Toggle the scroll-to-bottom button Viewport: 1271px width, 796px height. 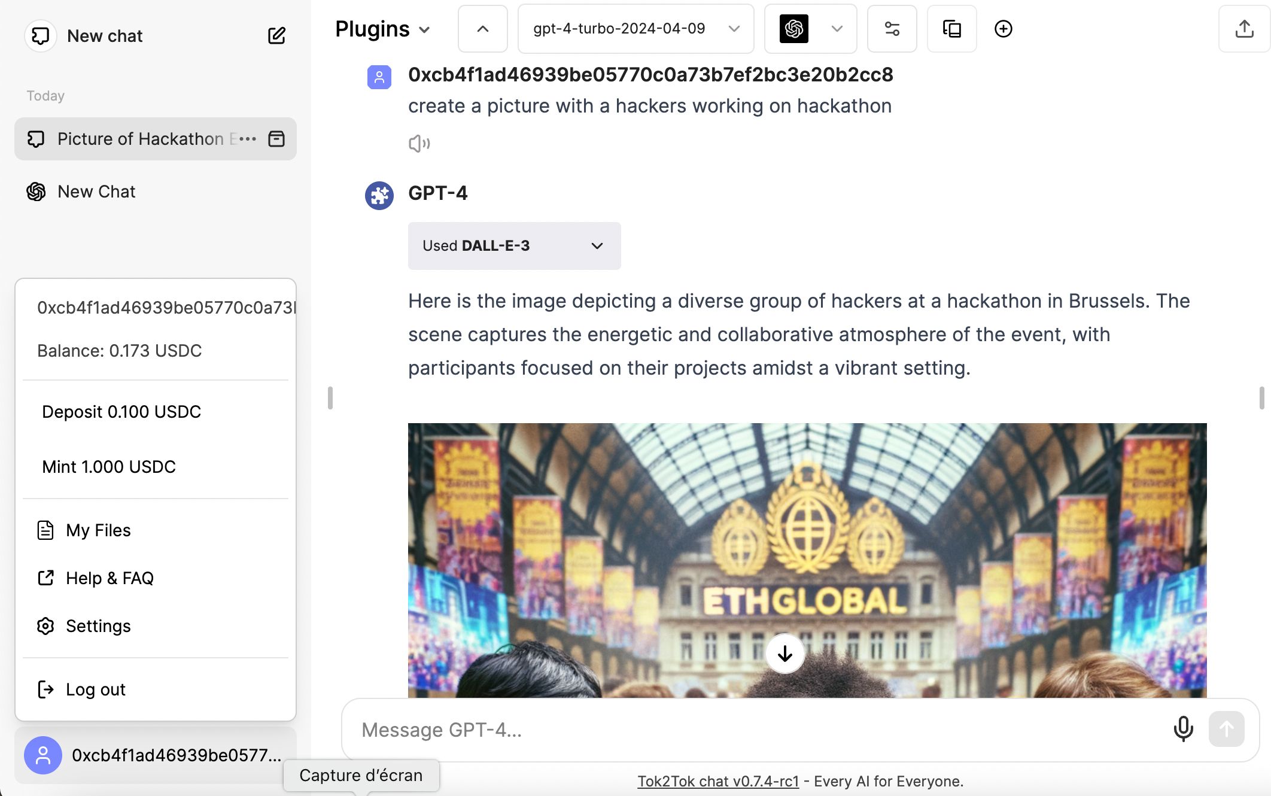784,653
